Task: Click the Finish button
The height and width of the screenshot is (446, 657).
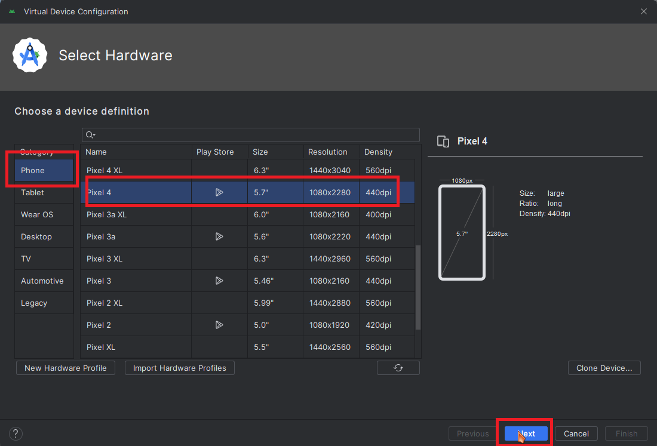Action: [627, 433]
